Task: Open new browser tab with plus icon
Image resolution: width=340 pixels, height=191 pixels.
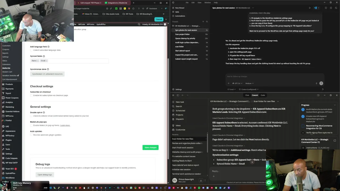Action: 133,3
